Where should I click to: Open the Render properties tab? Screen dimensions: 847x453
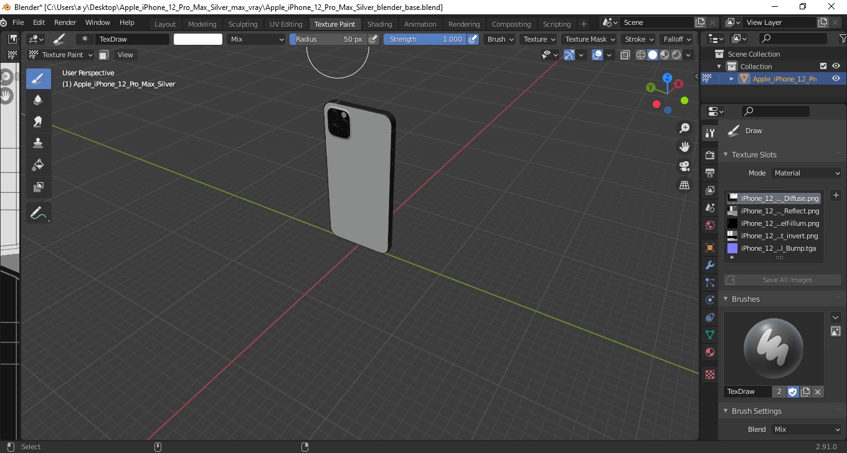[709, 155]
